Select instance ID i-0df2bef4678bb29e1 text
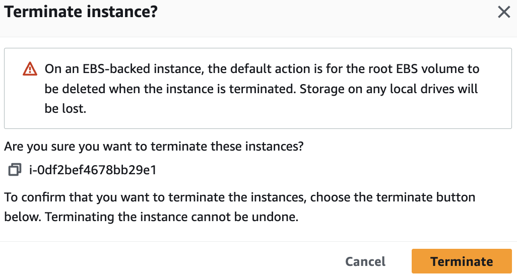Image resolution: width=517 pixels, height=277 pixels. pos(93,170)
